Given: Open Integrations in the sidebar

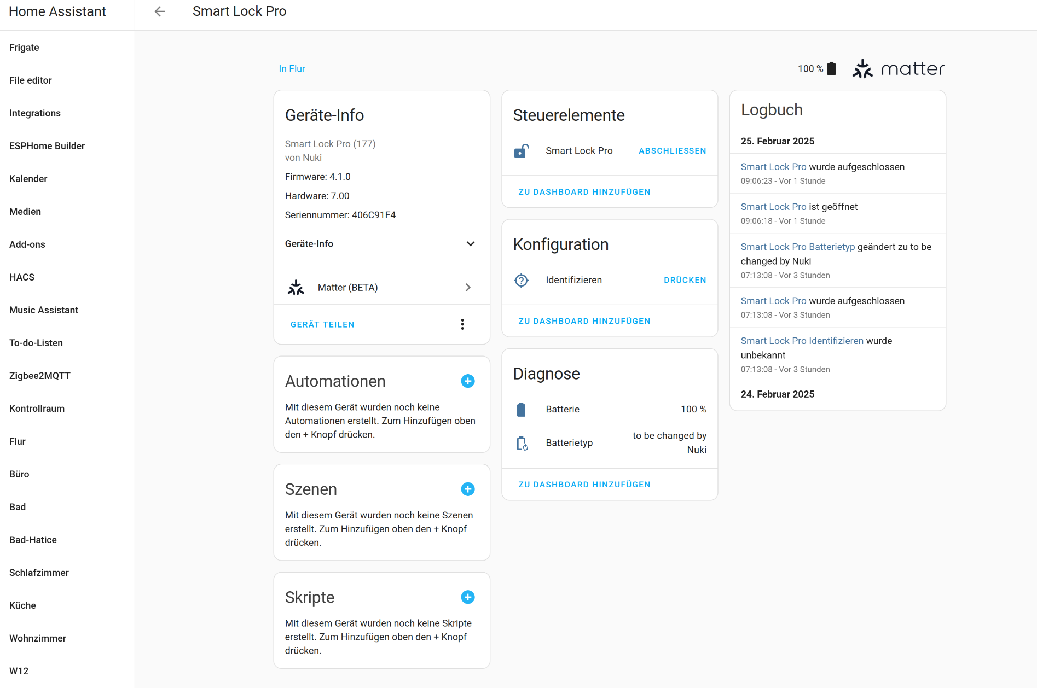Looking at the screenshot, I should click(35, 113).
